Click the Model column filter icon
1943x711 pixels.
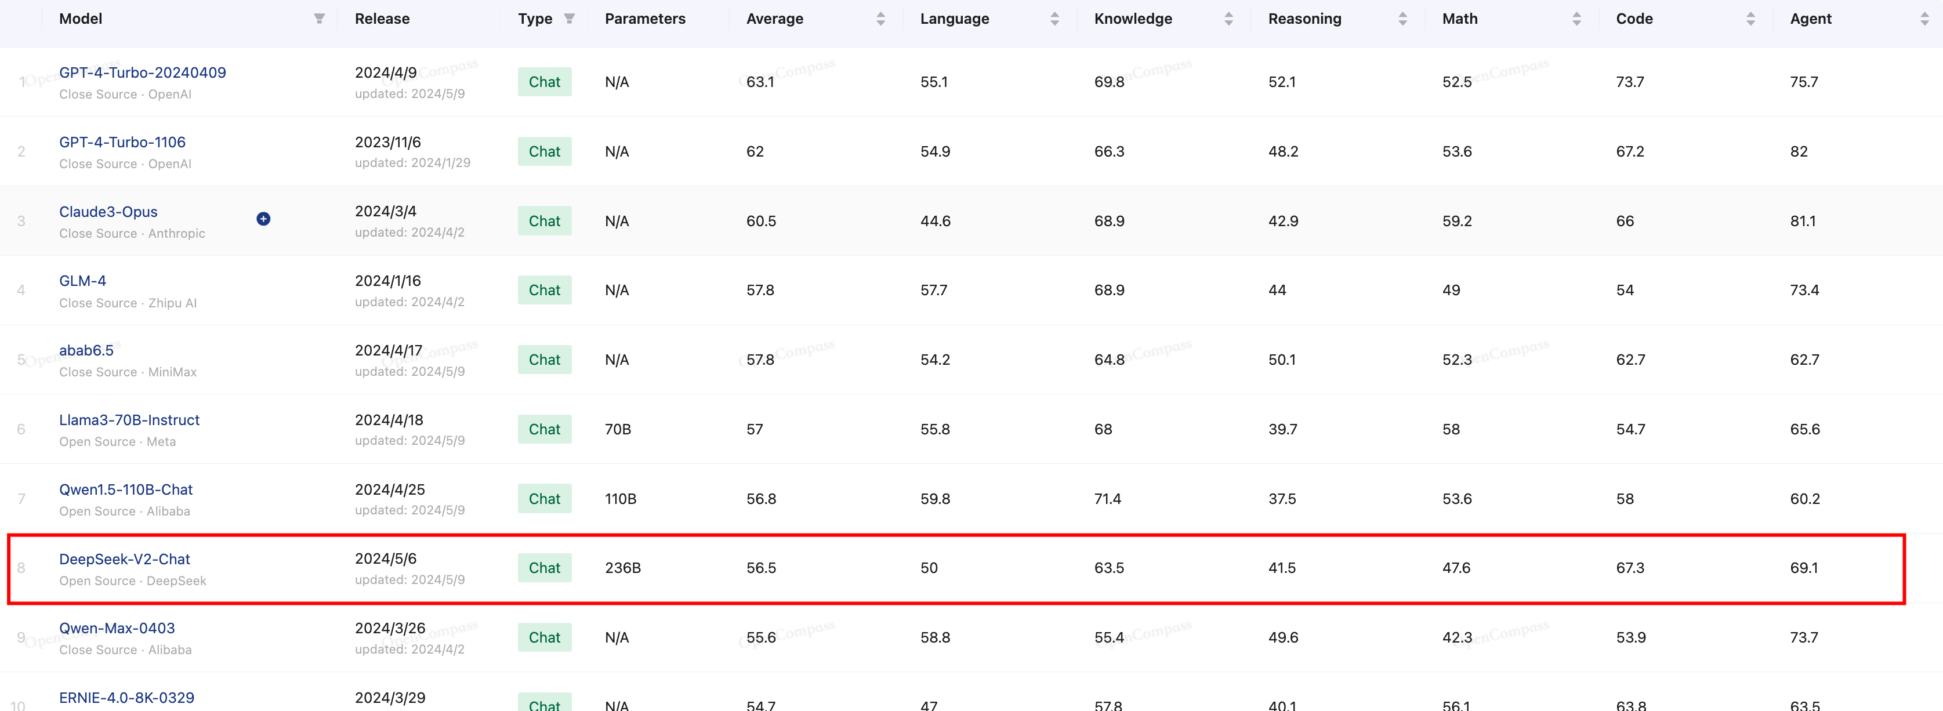(319, 19)
